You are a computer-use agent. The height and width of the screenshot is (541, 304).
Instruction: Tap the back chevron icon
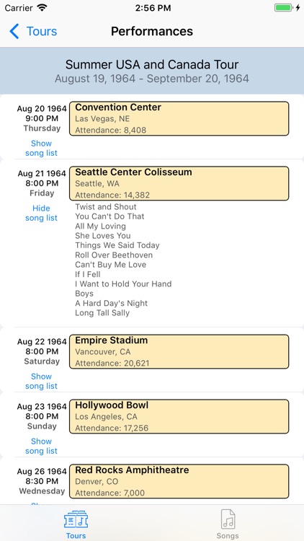pyautogui.click(x=14, y=32)
